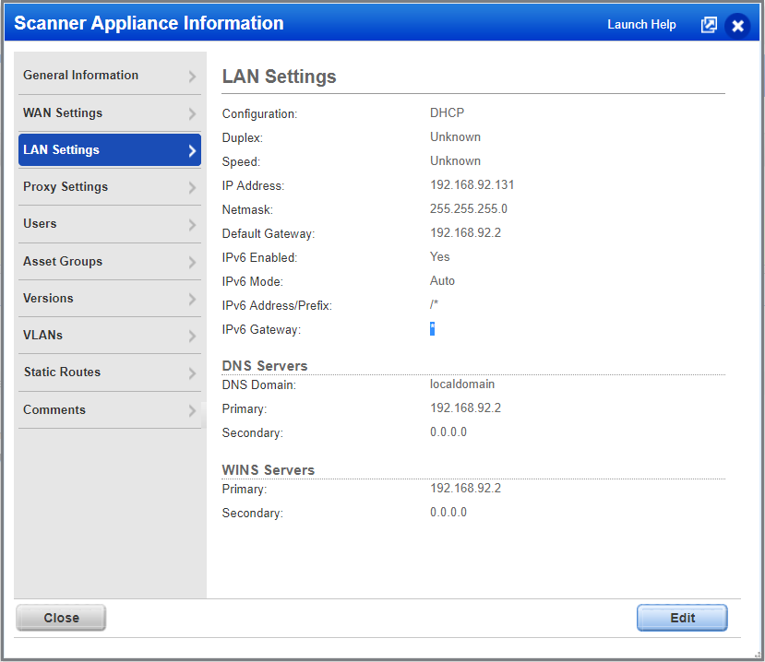This screenshot has width=765, height=662.
Task: Click the IPv6 Gateway input field
Action: [433, 328]
